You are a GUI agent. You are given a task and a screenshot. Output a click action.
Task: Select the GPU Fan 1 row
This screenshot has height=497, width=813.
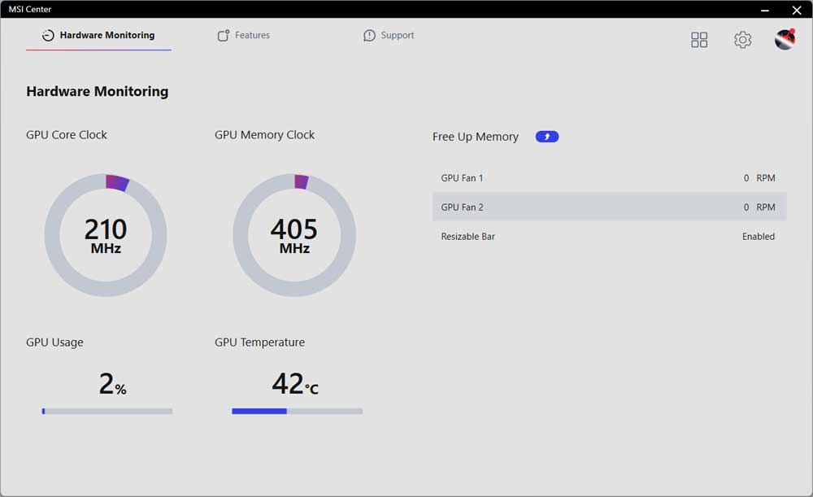(x=609, y=178)
